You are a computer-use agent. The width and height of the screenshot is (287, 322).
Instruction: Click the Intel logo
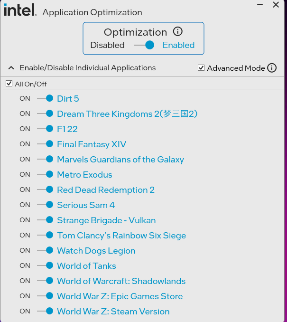pyautogui.click(x=20, y=10)
